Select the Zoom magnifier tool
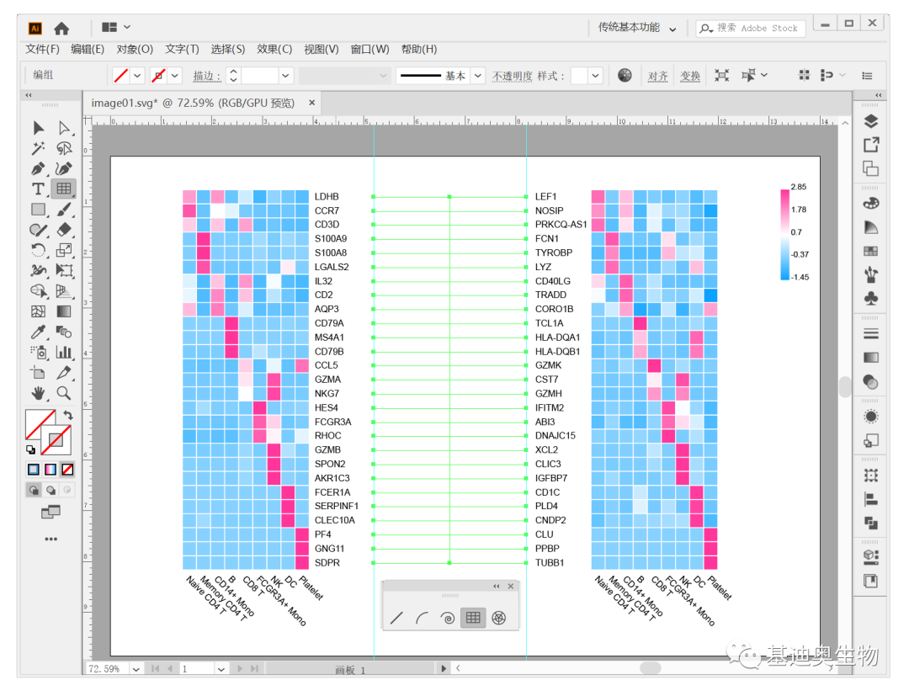 pyautogui.click(x=64, y=394)
